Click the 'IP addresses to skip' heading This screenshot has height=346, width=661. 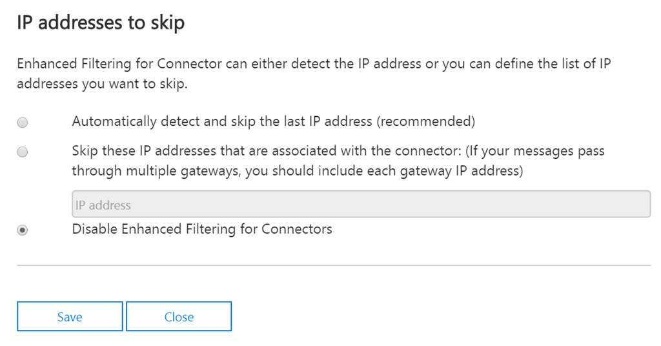point(101,23)
